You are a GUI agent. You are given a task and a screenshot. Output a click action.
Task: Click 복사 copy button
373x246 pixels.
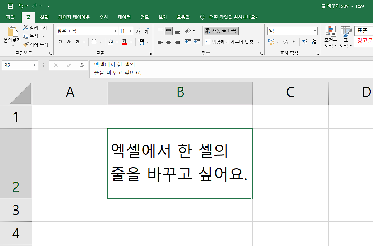(x=31, y=36)
